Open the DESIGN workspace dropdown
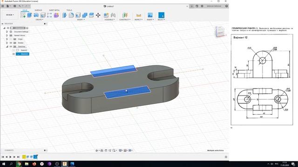 click(10, 15)
